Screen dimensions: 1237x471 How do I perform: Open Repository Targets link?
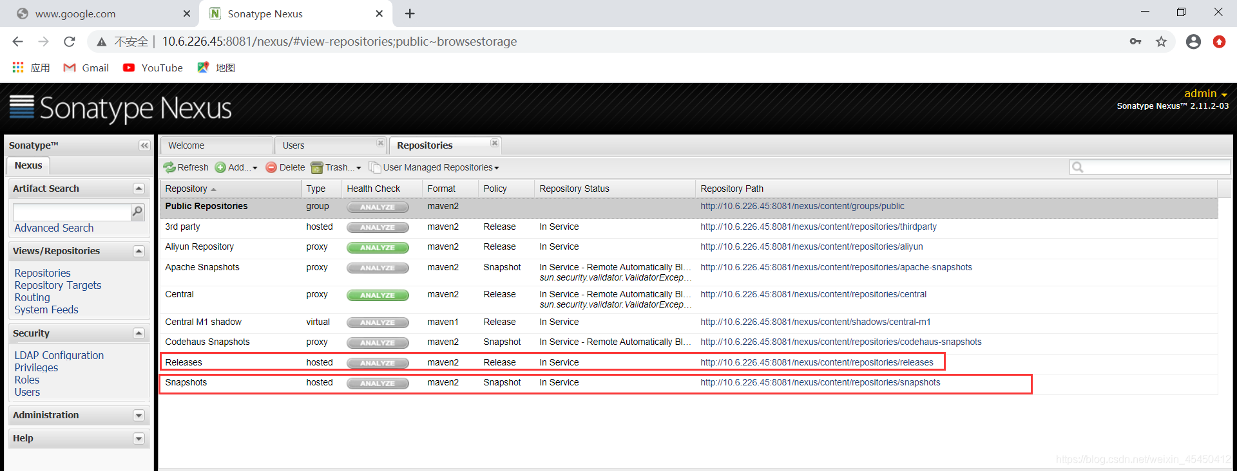(x=58, y=285)
